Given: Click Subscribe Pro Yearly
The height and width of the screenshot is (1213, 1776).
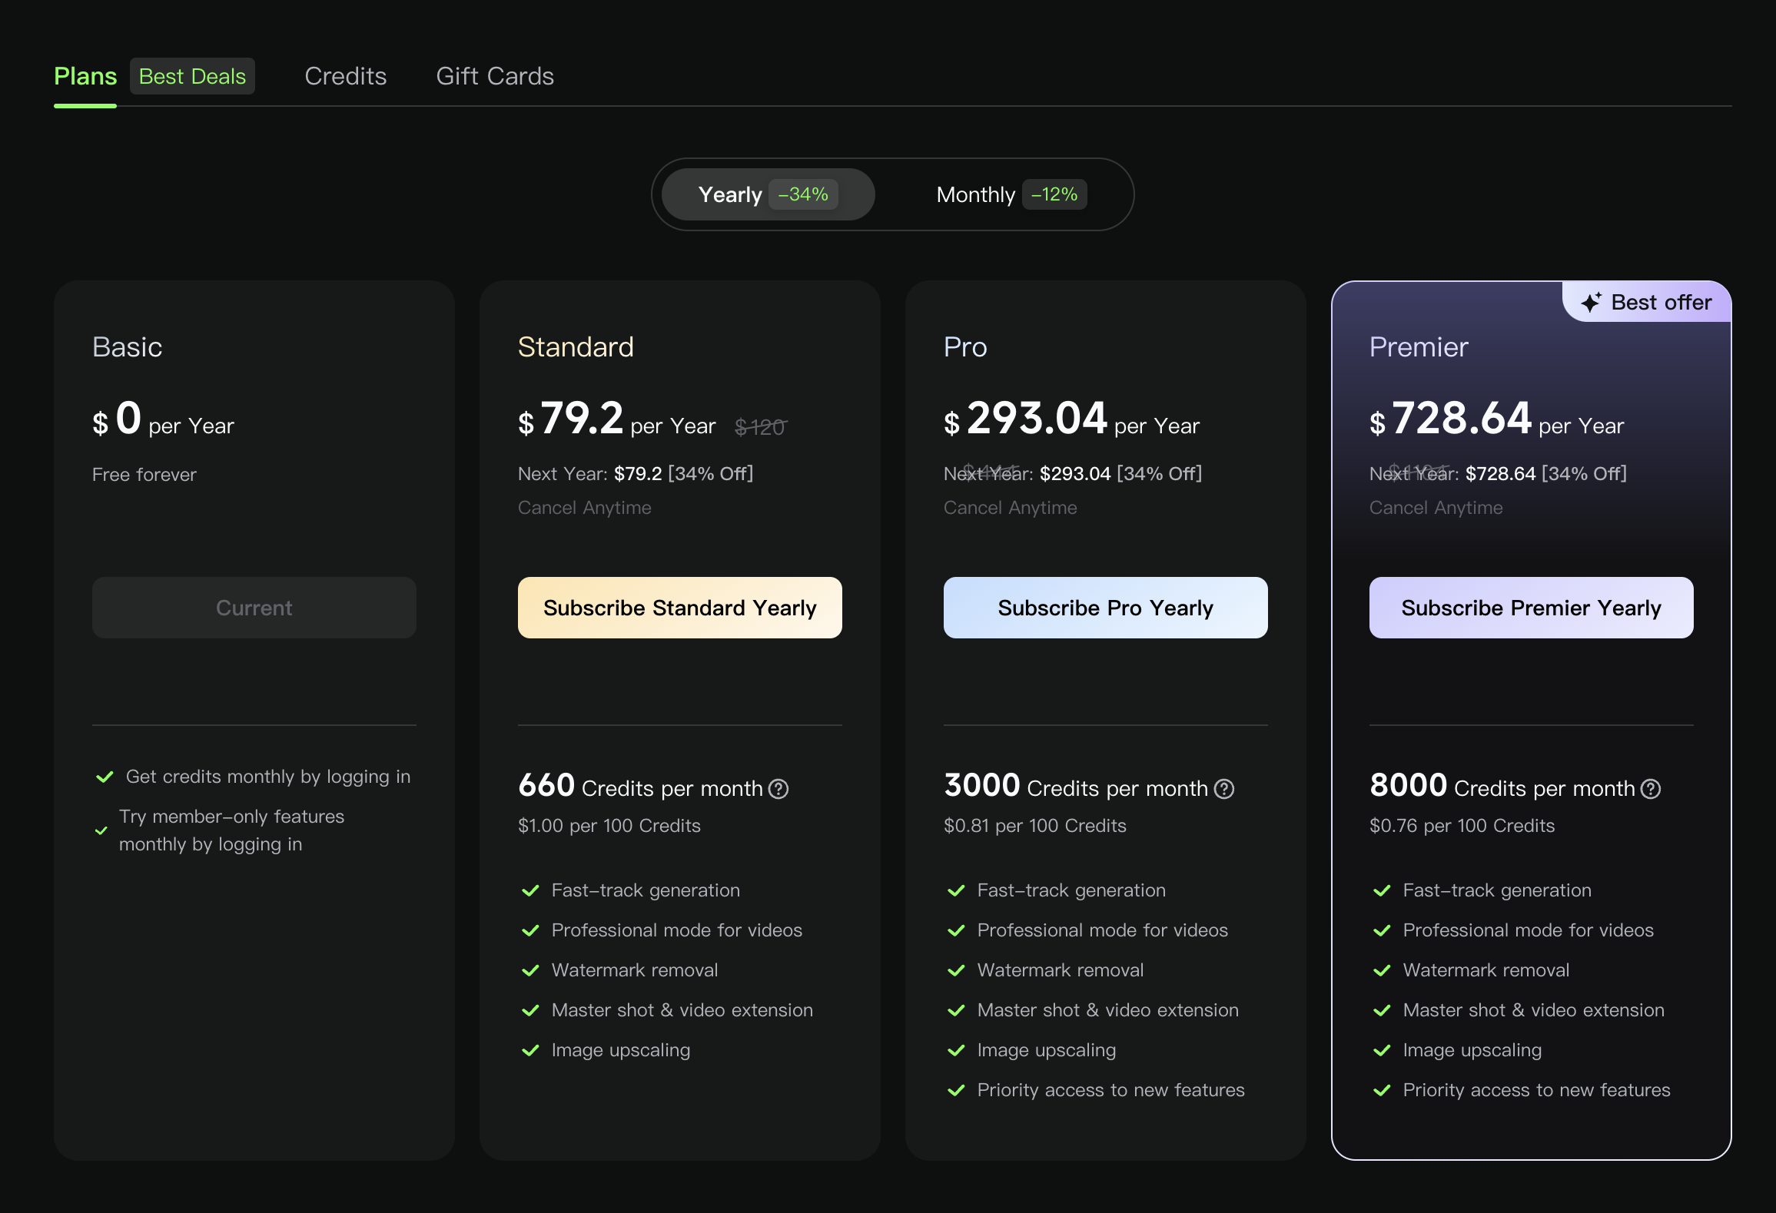Looking at the screenshot, I should pos(1105,607).
